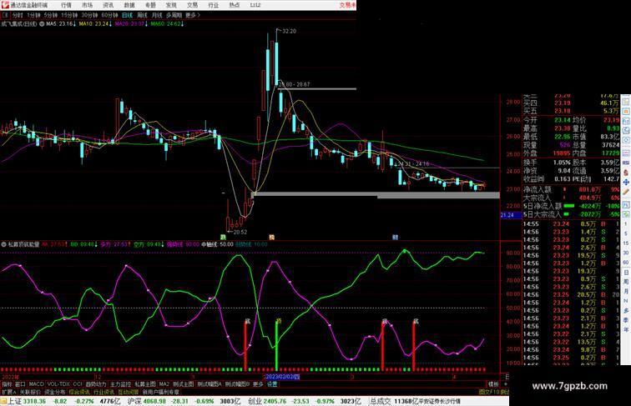
Task: Expand the 扩展 panel
Action: pos(8,392)
